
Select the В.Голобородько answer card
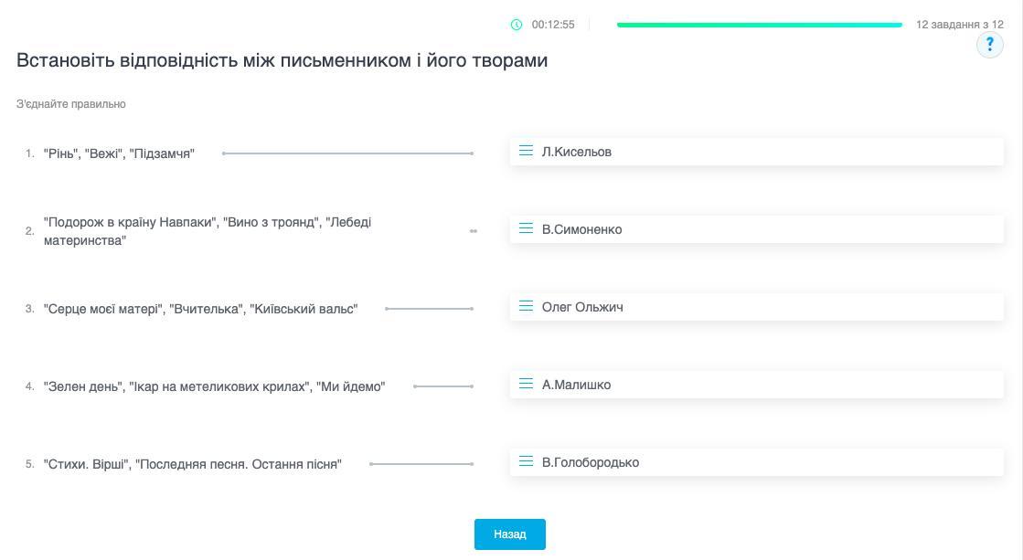point(757,461)
